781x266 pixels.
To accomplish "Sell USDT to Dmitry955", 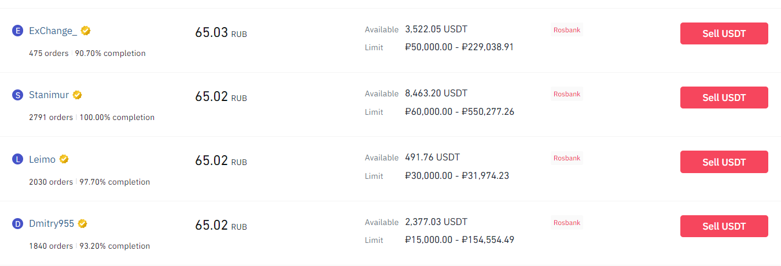I will [x=724, y=226].
